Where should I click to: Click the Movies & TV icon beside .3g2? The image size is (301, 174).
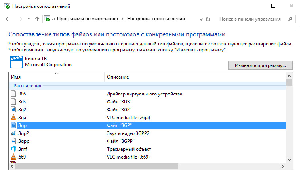tap(13, 110)
